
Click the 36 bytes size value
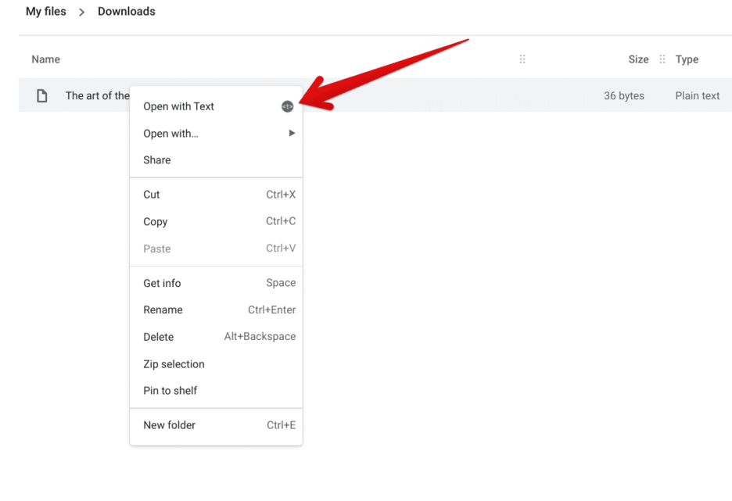[x=624, y=95]
